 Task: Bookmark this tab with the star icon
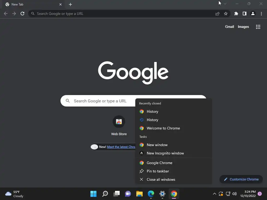(x=226, y=14)
